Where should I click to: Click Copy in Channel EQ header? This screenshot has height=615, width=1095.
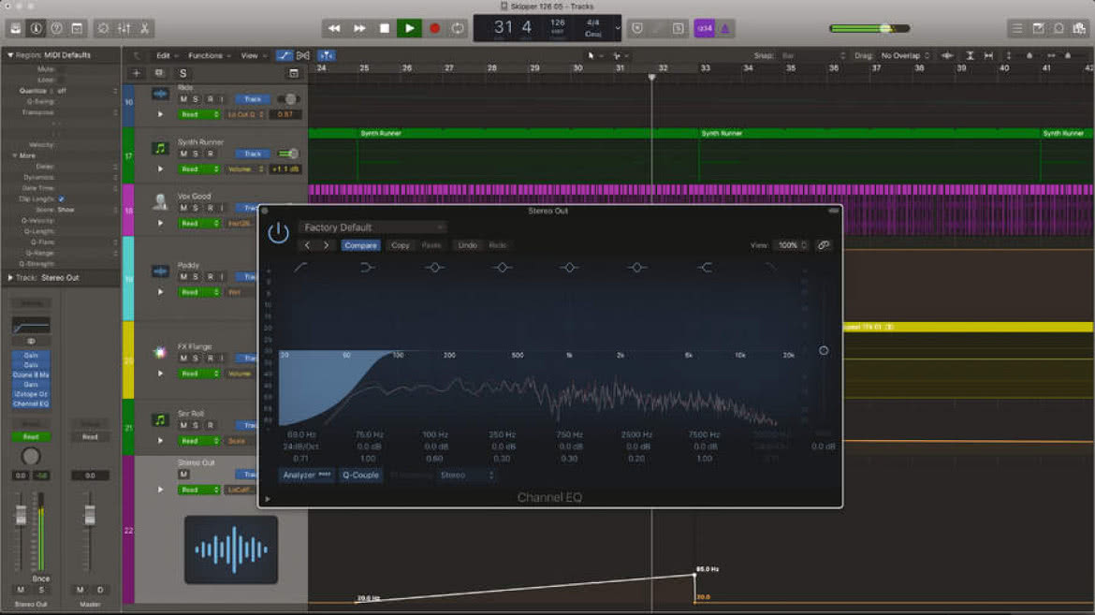coord(401,245)
